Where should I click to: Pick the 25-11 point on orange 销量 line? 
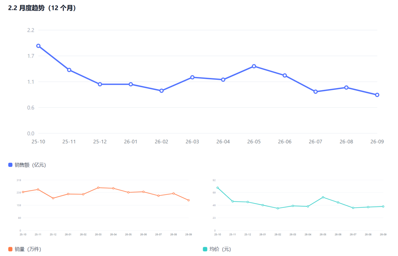[x=38, y=190]
